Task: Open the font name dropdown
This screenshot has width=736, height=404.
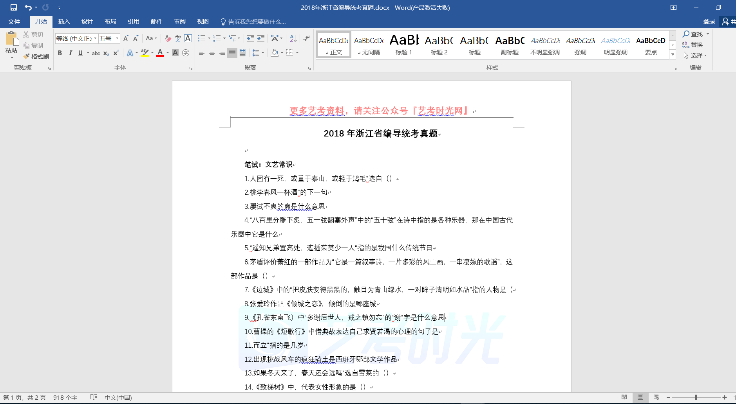Action: pyautogui.click(x=95, y=38)
